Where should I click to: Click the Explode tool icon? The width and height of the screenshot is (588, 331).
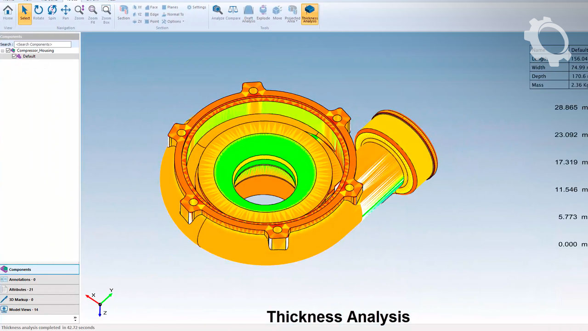[x=263, y=12]
